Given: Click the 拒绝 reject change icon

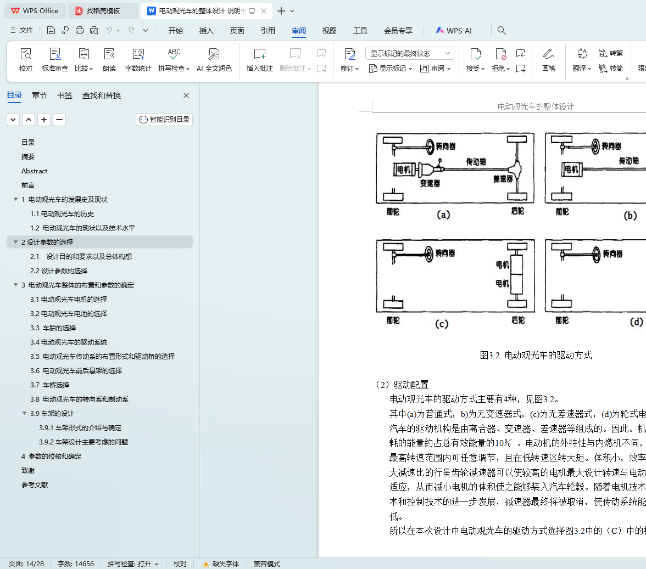Looking at the screenshot, I should point(500,54).
